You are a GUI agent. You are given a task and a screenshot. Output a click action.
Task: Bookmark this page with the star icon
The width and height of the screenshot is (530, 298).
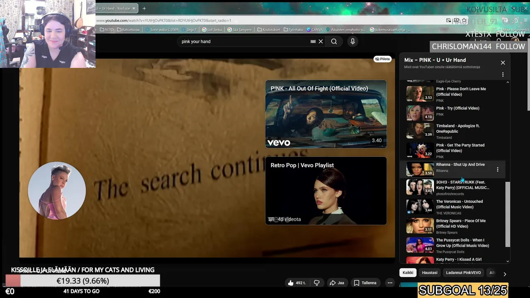pos(464,20)
